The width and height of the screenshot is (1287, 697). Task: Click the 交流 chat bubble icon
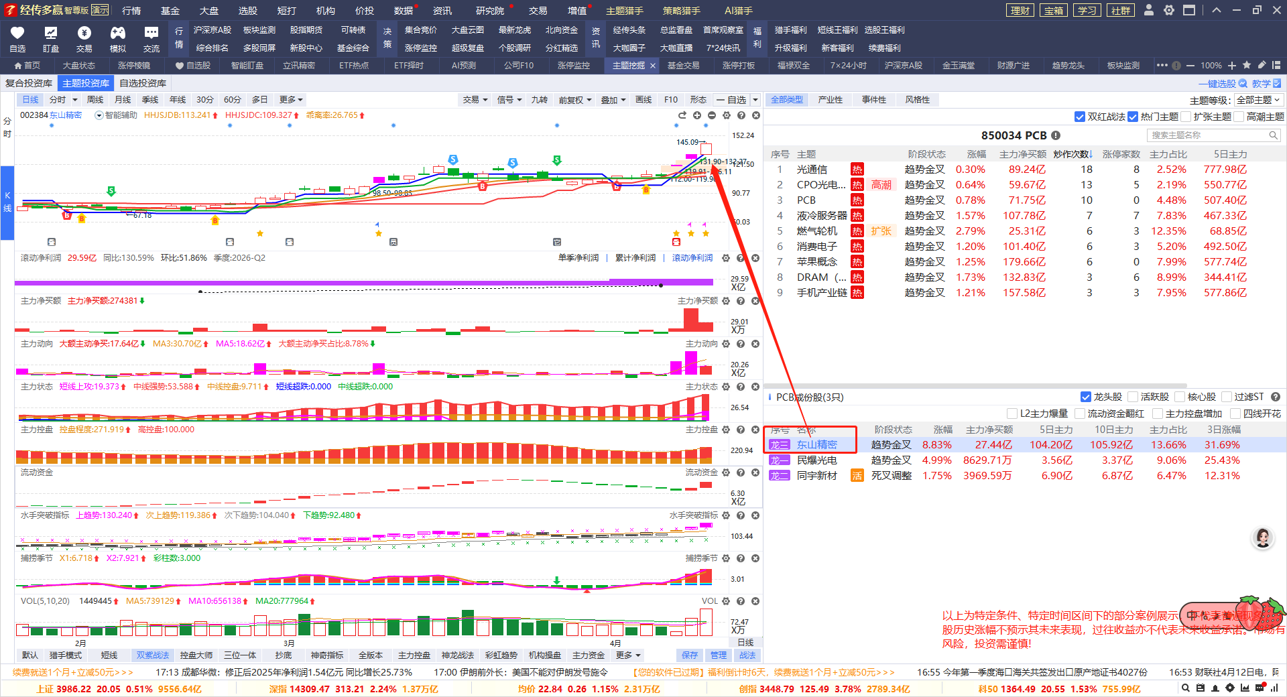tap(151, 34)
